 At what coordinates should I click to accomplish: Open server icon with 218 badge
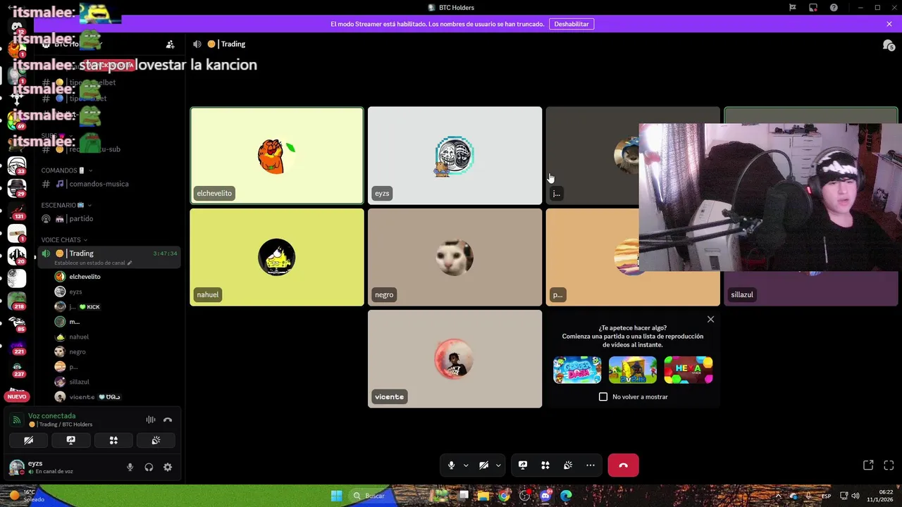click(x=17, y=301)
